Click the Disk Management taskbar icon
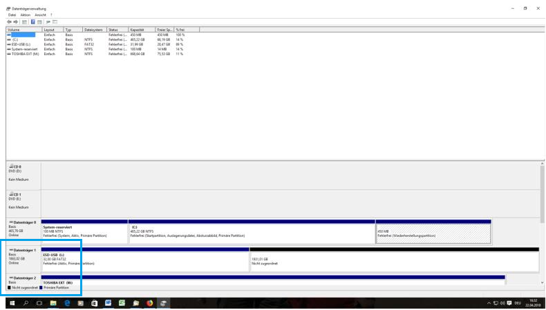The height and width of the screenshot is (310, 546). [163, 303]
